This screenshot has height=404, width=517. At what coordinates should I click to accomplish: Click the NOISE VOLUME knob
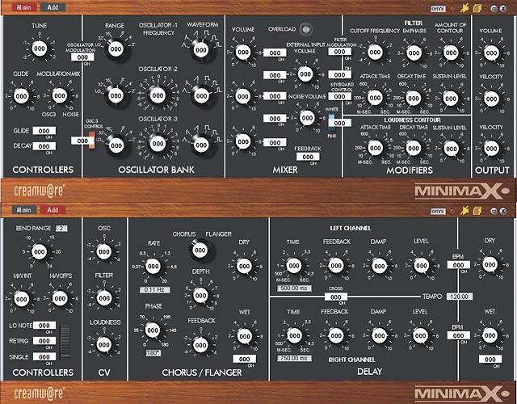307,118
